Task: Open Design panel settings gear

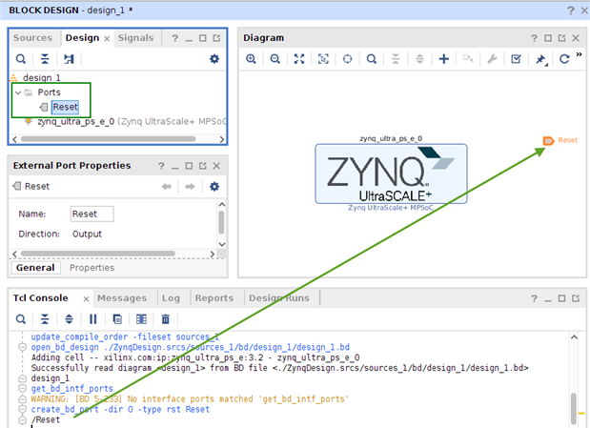Action: coord(214,59)
